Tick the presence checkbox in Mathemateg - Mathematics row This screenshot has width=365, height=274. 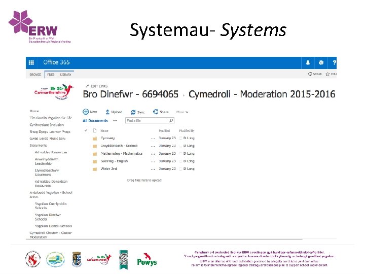click(x=180, y=153)
